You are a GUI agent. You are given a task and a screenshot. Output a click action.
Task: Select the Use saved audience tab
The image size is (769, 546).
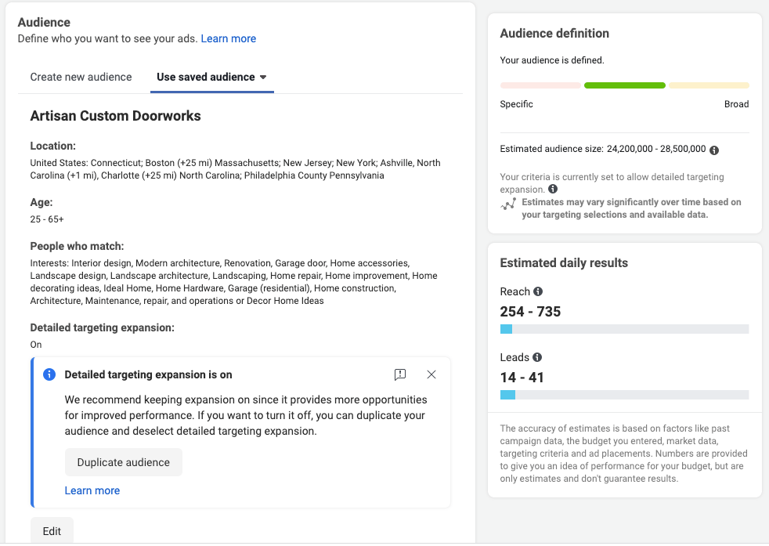point(205,77)
